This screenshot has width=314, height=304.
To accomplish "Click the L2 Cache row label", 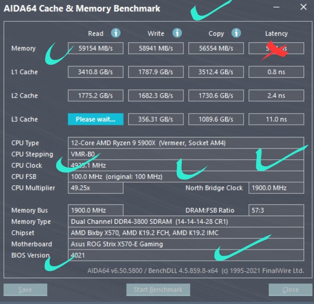I will [x=25, y=96].
